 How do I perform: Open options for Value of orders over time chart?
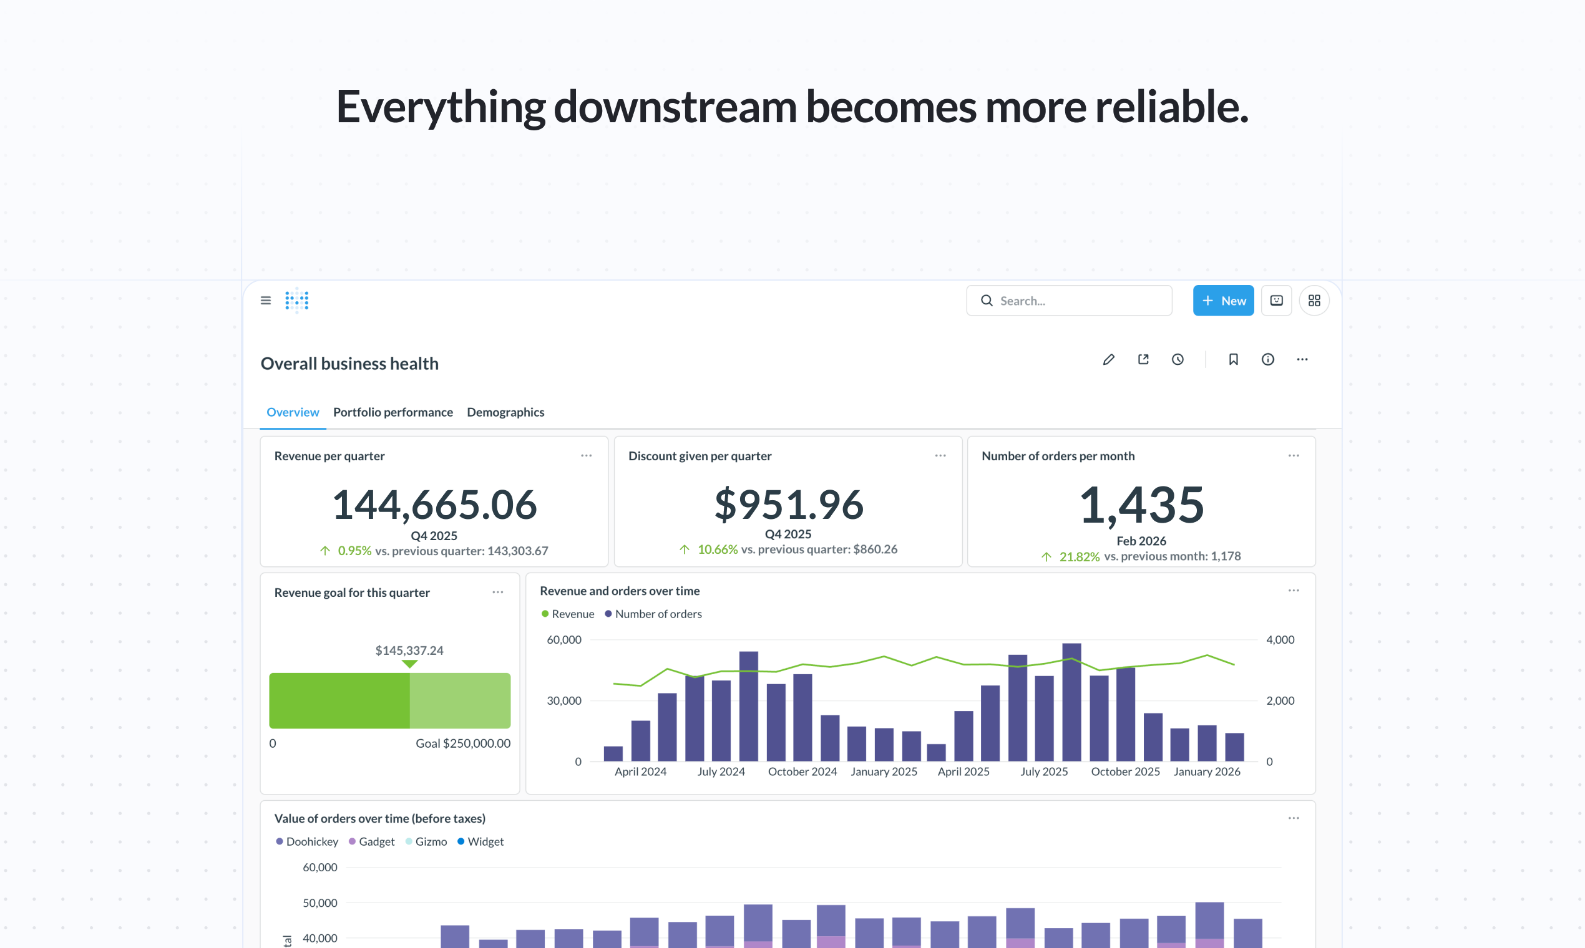click(1294, 818)
